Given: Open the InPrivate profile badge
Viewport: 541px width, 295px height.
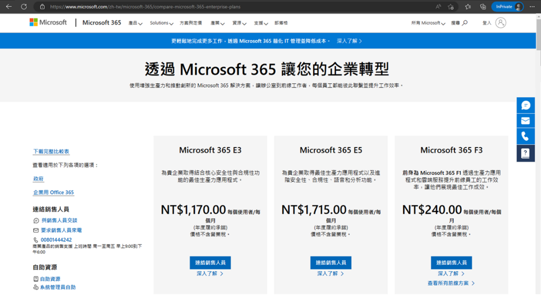Looking at the screenshot, I should pos(508,7).
